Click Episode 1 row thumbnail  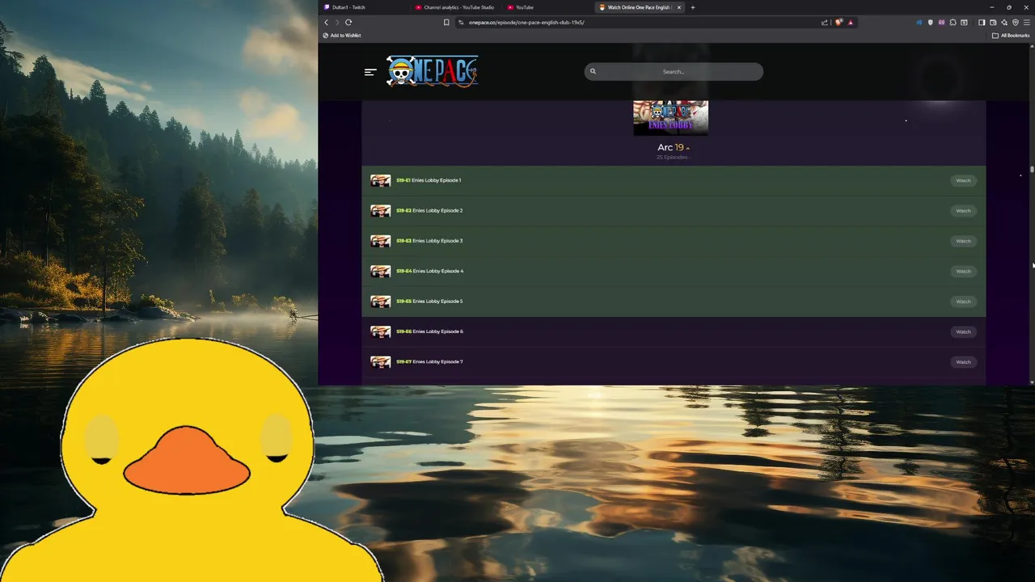(x=381, y=180)
